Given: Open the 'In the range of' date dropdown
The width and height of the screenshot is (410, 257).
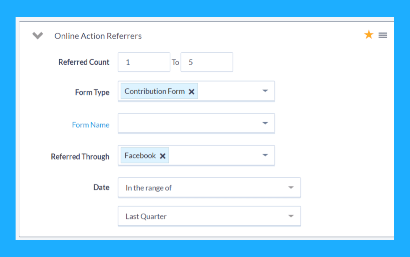Looking at the screenshot, I should tap(209, 188).
